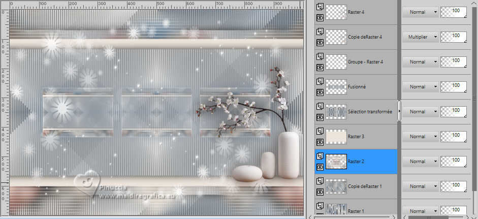
Task: Click the opacity field of Sélection transformée
Action: (x=454, y=112)
